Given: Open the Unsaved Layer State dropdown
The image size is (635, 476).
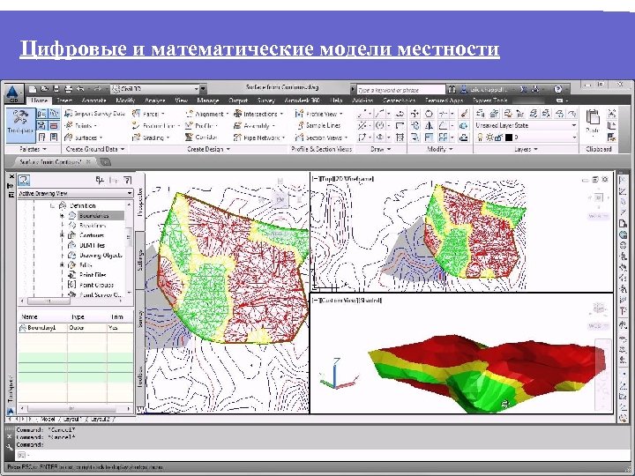Looking at the screenshot, I should click(526, 125).
